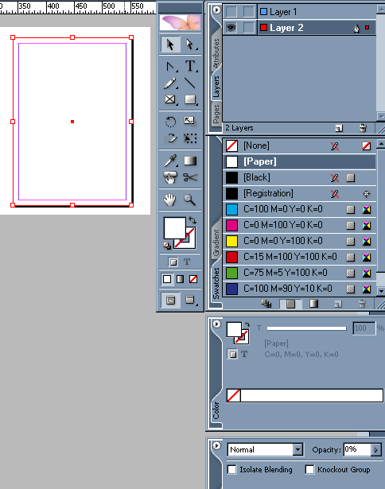Image resolution: width=385 pixels, height=489 pixels.
Task: Select the Direct Selection tool (white arrow)
Action: 190,45
